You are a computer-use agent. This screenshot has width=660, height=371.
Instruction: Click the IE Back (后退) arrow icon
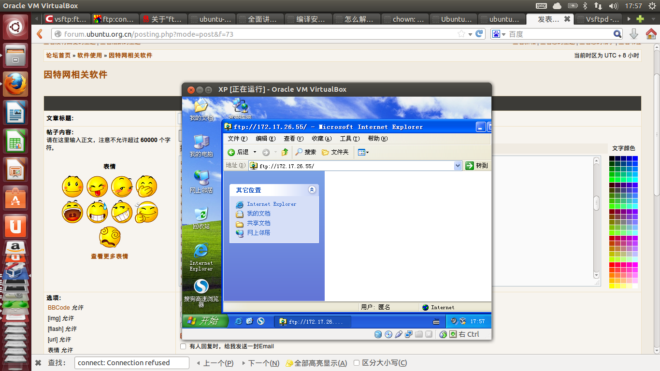[x=231, y=152]
